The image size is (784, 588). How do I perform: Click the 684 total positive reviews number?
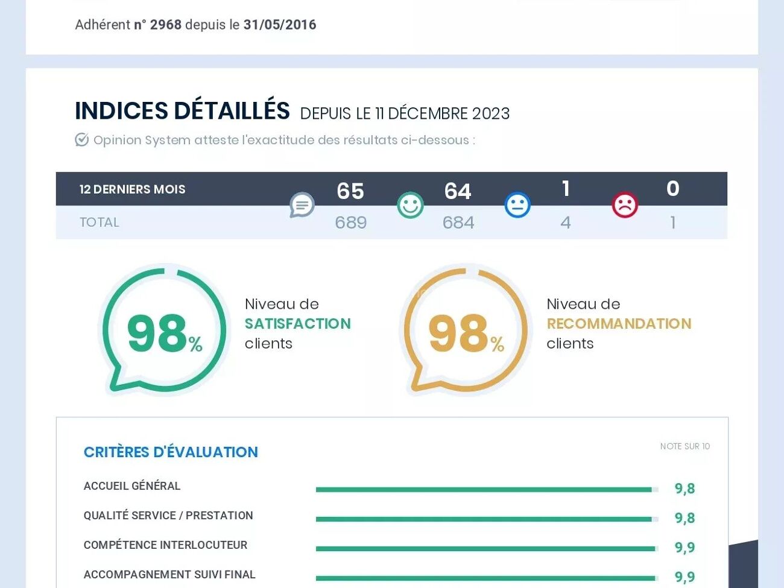click(x=458, y=223)
